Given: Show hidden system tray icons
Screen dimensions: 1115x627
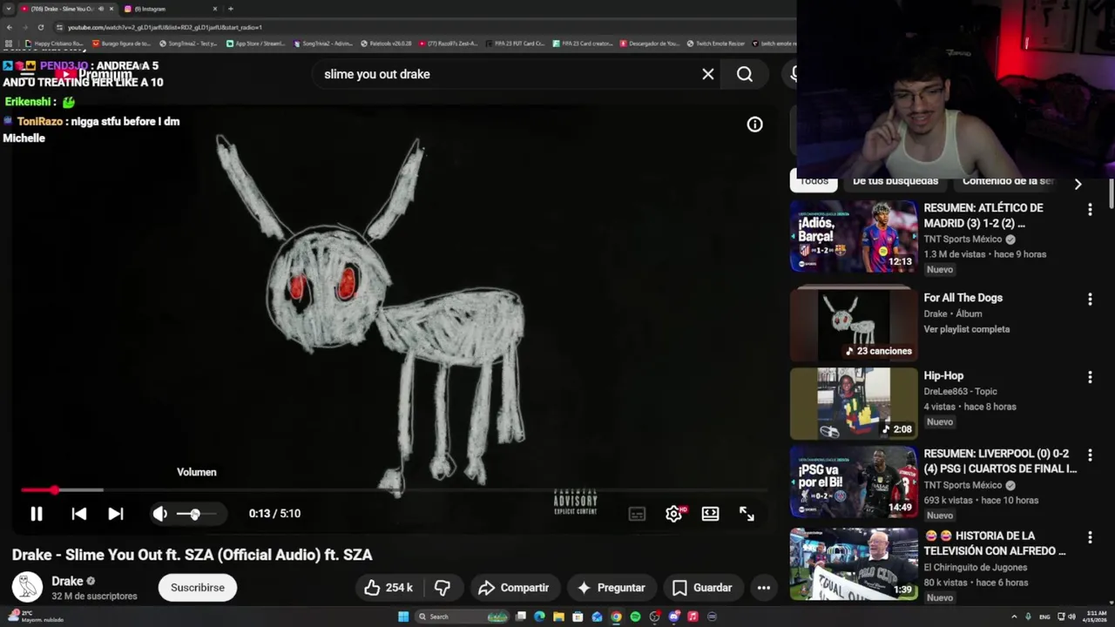Looking at the screenshot, I should (x=1013, y=617).
